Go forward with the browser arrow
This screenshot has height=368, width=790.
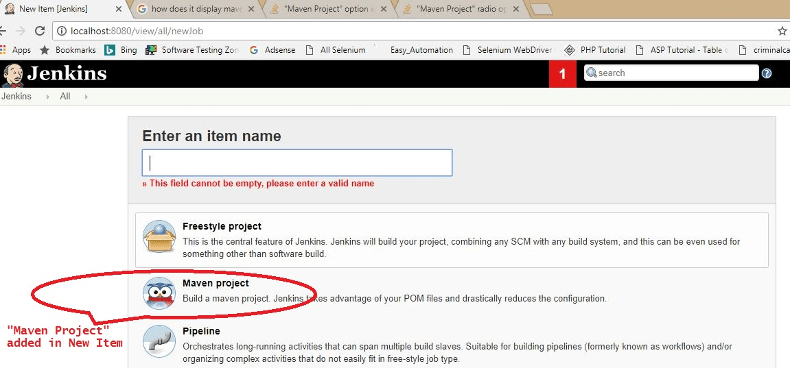[20, 31]
